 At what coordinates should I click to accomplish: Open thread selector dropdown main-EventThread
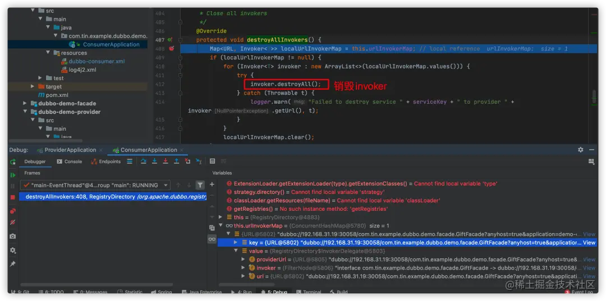pos(95,185)
